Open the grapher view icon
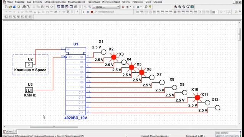 (x=71, y=7)
